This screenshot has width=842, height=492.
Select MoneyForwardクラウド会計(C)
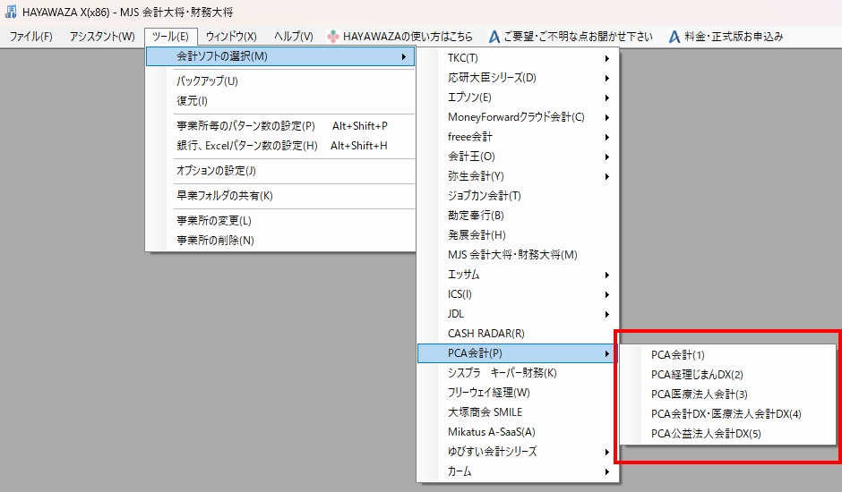(x=518, y=117)
